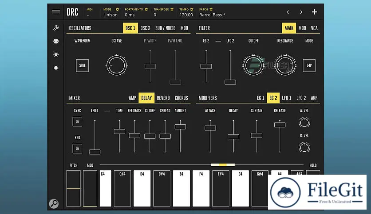Image resolution: width=371 pixels, height=214 pixels.
Task: Click the P. WIDTH slider handle
Action: (150, 66)
